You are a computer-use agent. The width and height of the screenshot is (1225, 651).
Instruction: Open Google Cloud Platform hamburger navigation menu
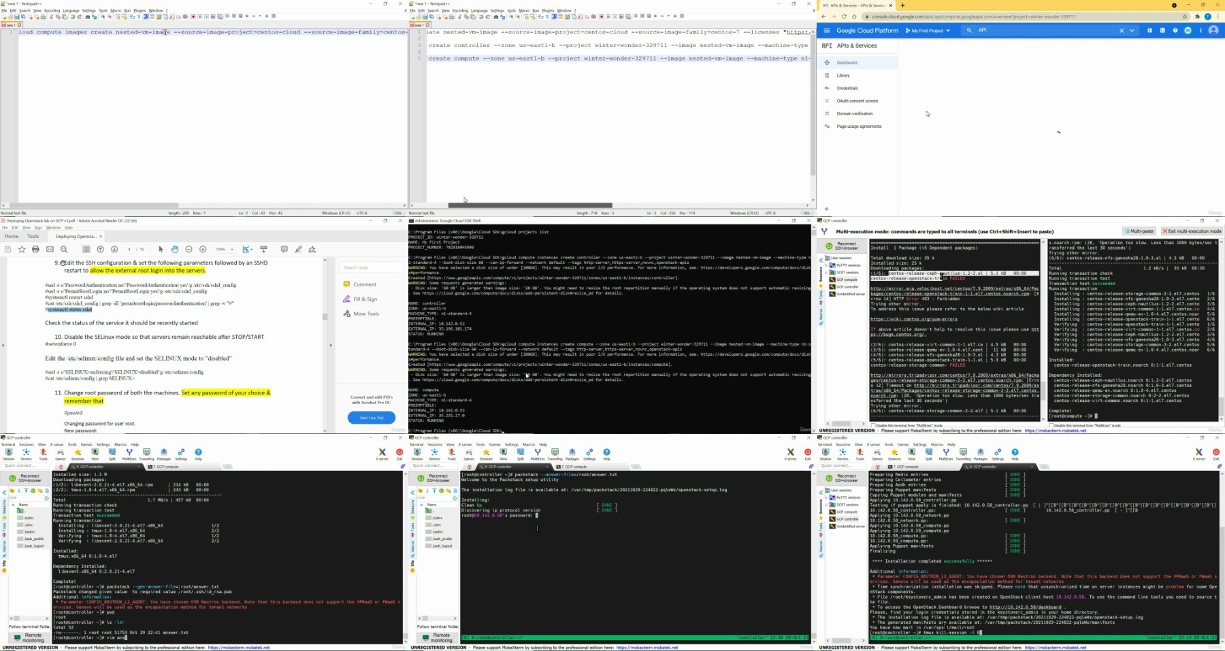point(826,31)
